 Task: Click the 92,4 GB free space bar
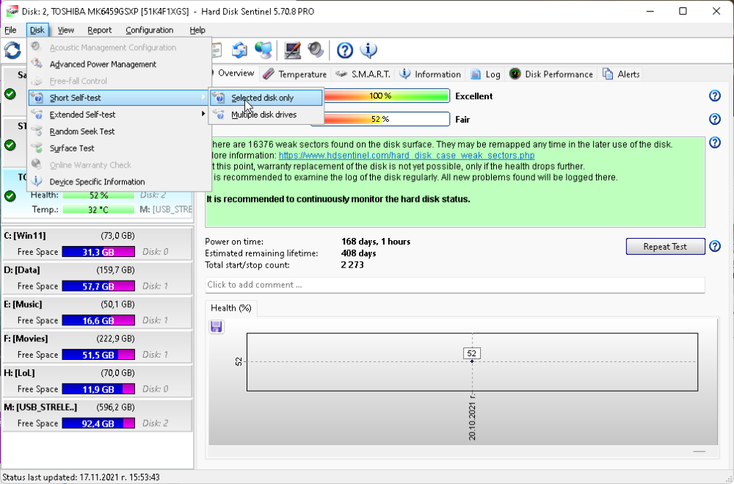tap(98, 423)
